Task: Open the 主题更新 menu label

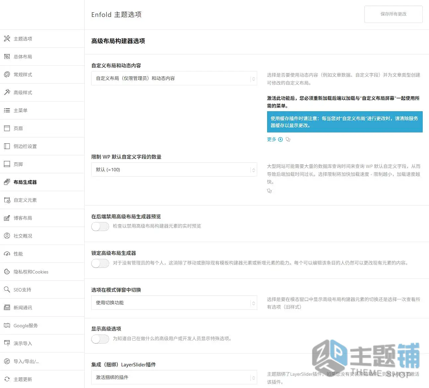Action: [x=23, y=379]
